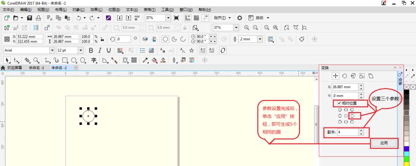This screenshot has width=416, height=166.
Task: Open the Text (文本) menu
Action: click(x=132, y=10)
